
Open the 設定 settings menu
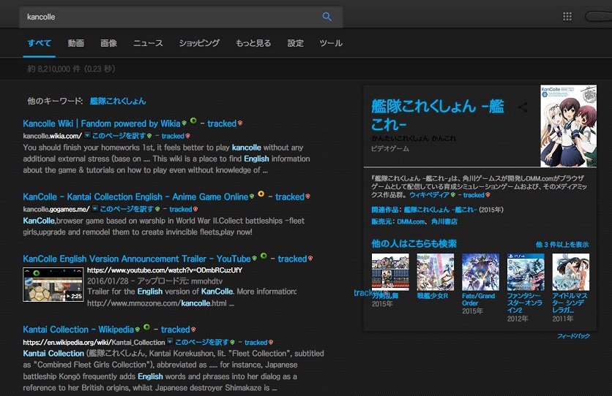[x=296, y=43]
